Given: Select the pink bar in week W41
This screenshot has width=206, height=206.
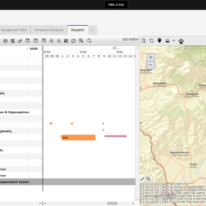Looking at the screenshot, I should tap(116, 136).
